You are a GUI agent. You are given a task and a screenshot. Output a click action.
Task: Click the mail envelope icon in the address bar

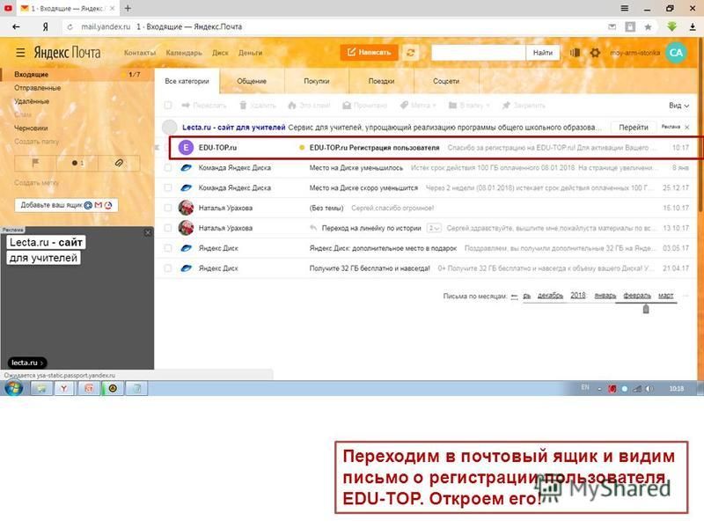(612, 27)
